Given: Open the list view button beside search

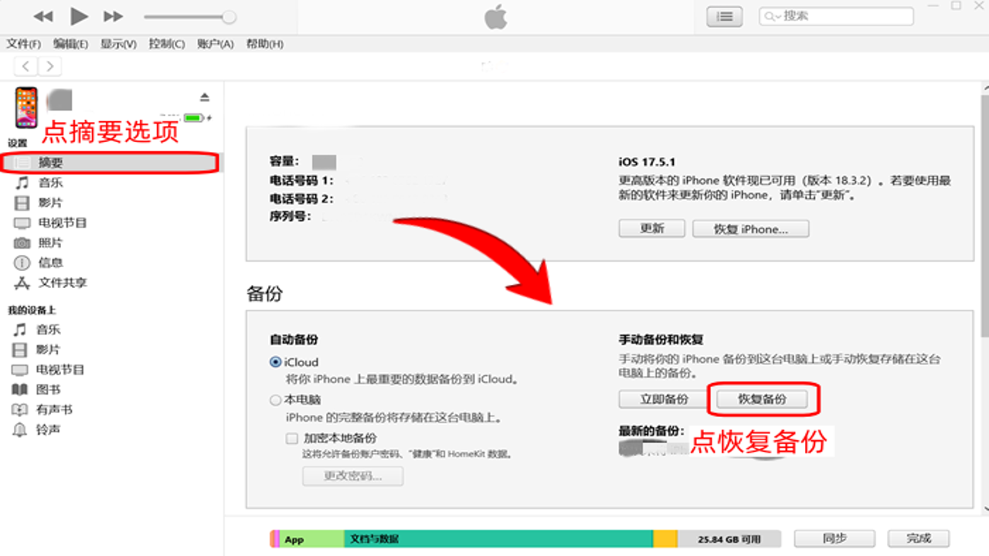Looking at the screenshot, I should point(724,16).
